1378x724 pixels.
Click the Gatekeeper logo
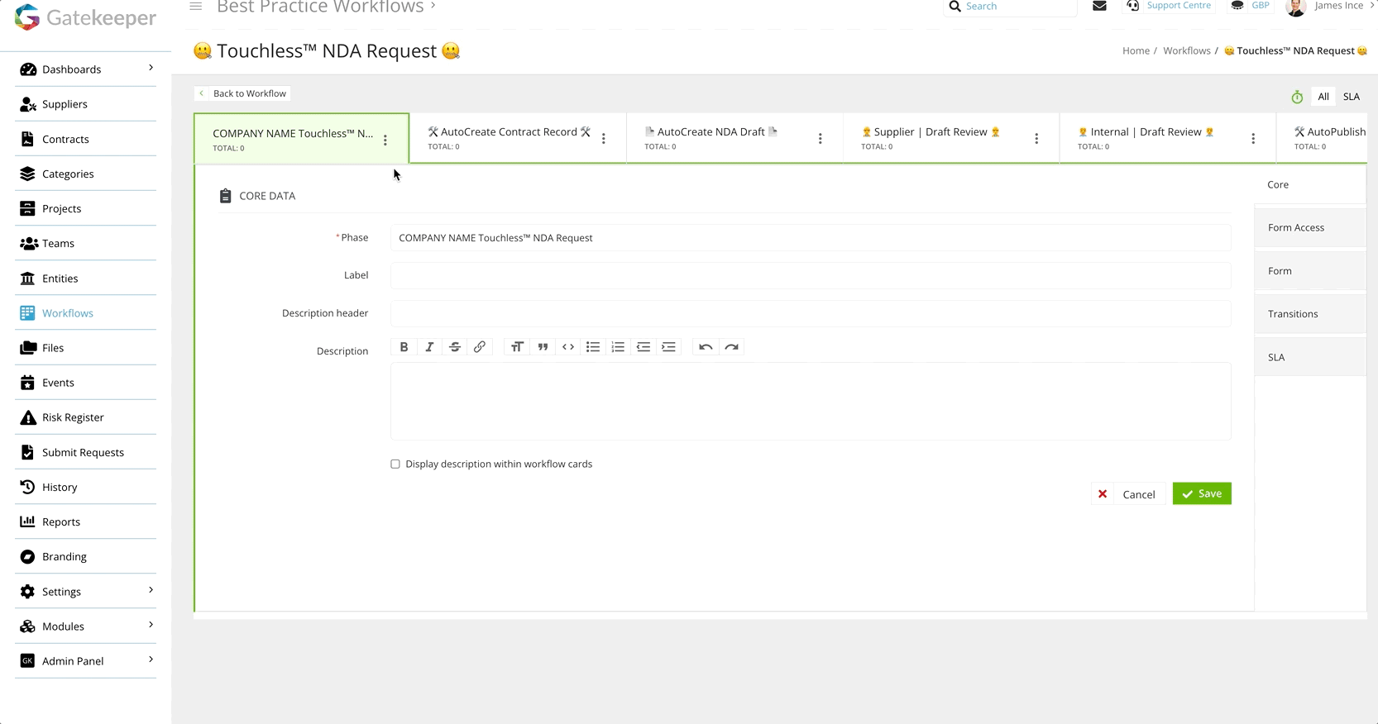85,17
